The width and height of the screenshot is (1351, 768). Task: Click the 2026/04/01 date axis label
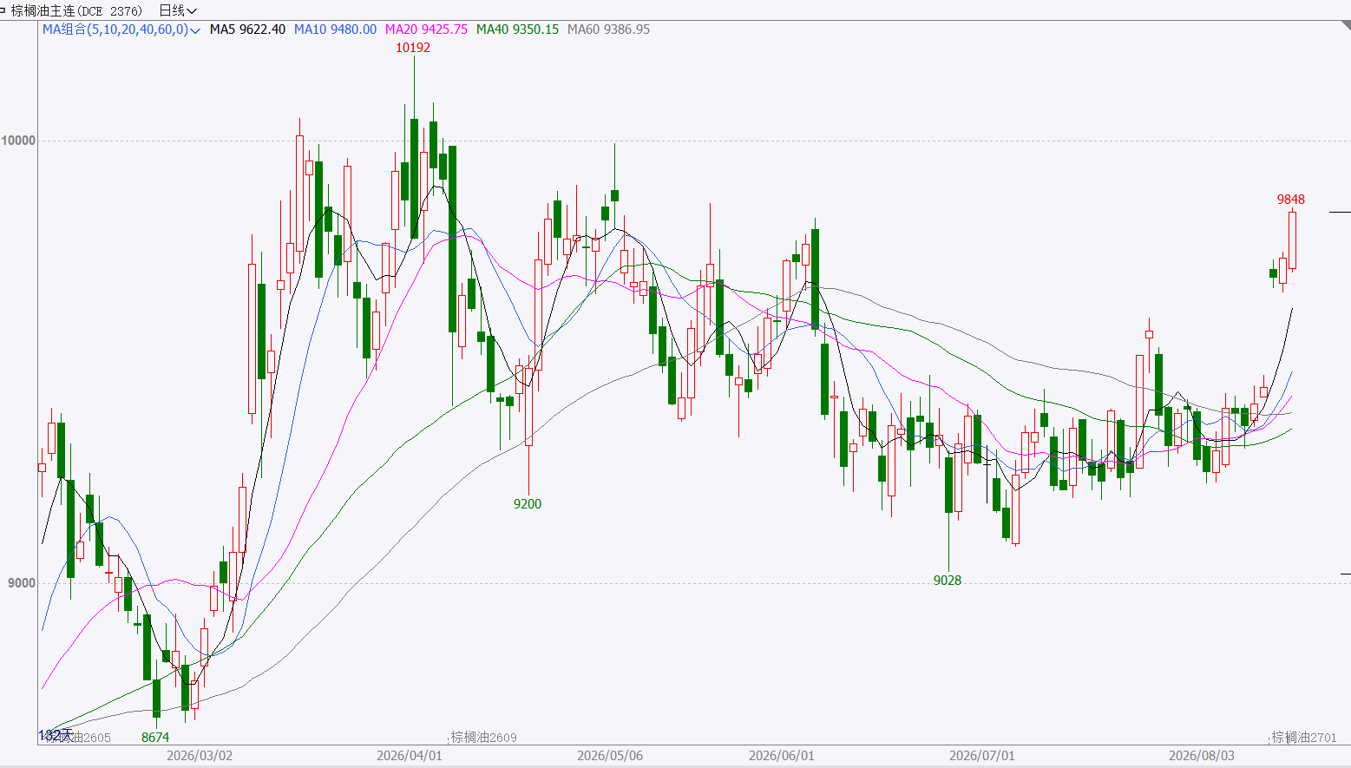pos(410,756)
